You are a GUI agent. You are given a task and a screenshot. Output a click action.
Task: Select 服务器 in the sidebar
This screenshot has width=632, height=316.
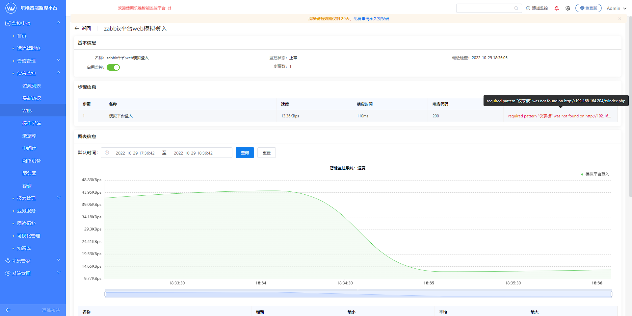pos(29,173)
